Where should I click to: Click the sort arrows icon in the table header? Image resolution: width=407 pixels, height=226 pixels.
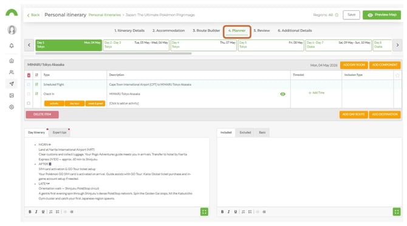(36, 75)
